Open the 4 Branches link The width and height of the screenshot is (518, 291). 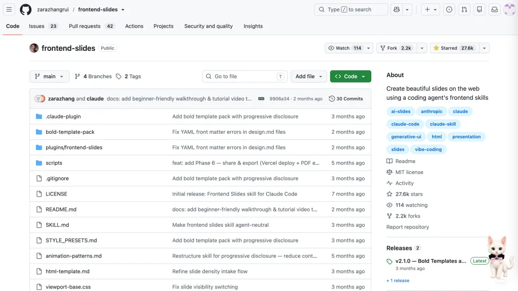(x=94, y=76)
